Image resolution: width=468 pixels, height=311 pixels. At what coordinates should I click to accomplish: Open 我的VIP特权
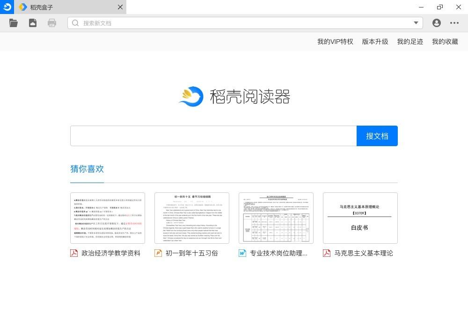[x=335, y=42]
